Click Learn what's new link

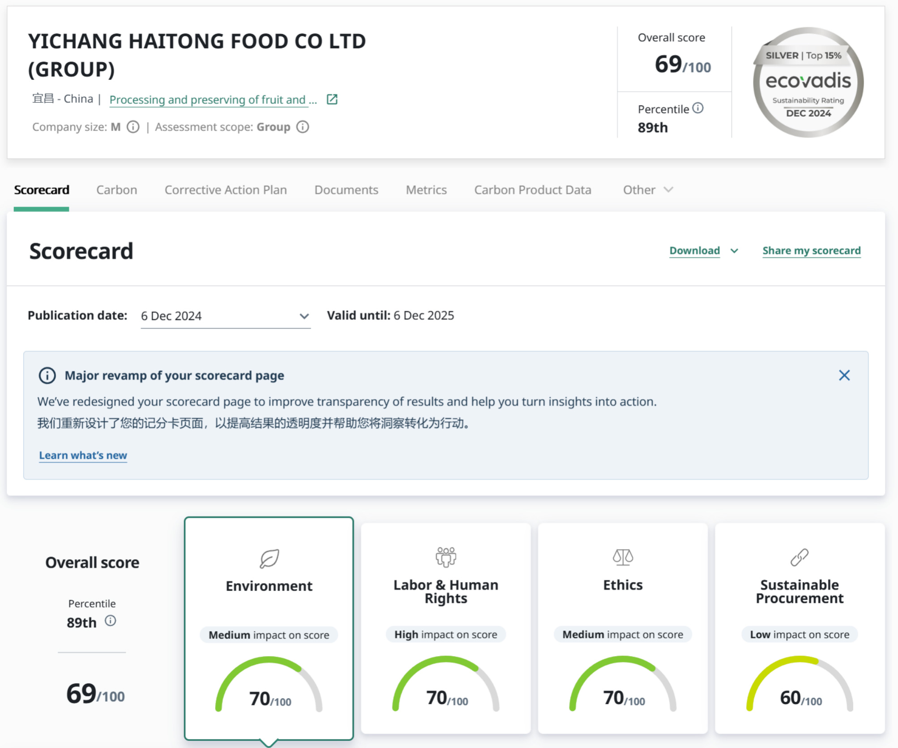83,456
